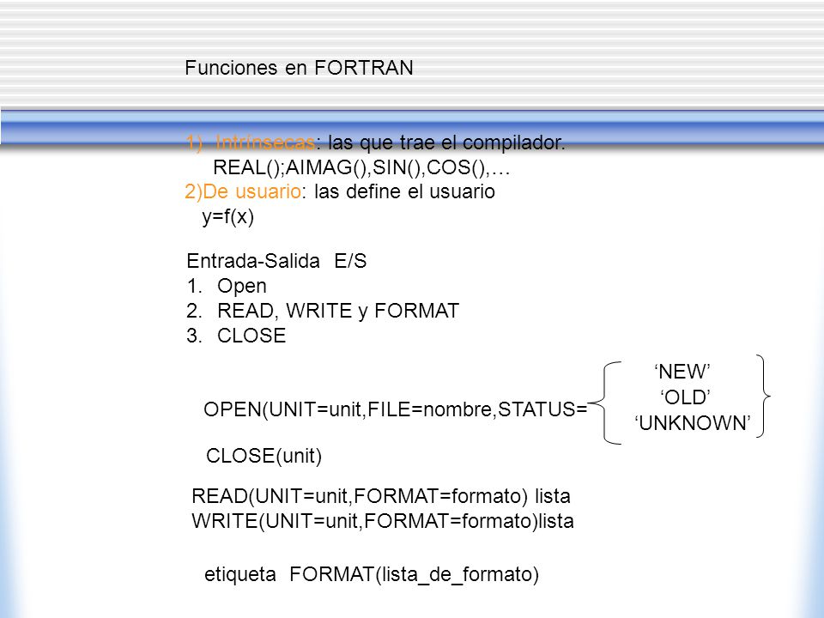Click the 'READ(UNIT=unit,FORMAT=formato) lista' line
824x618 pixels.
pyautogui.click(x=381, y=496)
